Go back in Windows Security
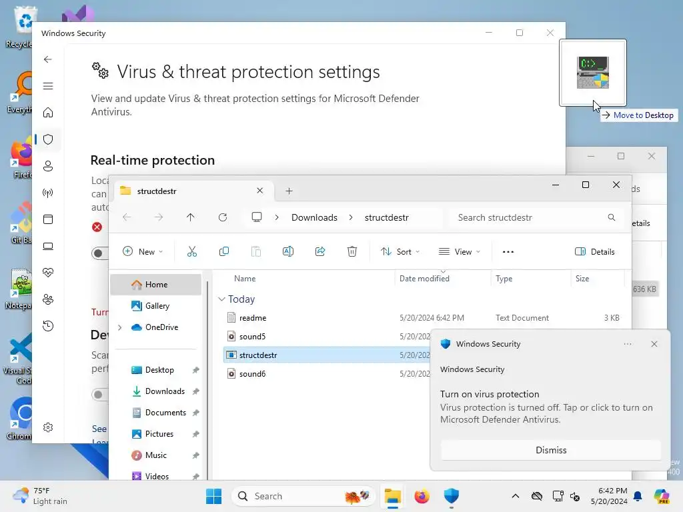Viewport: 683px width, 512px height. [x=48, y=59]
